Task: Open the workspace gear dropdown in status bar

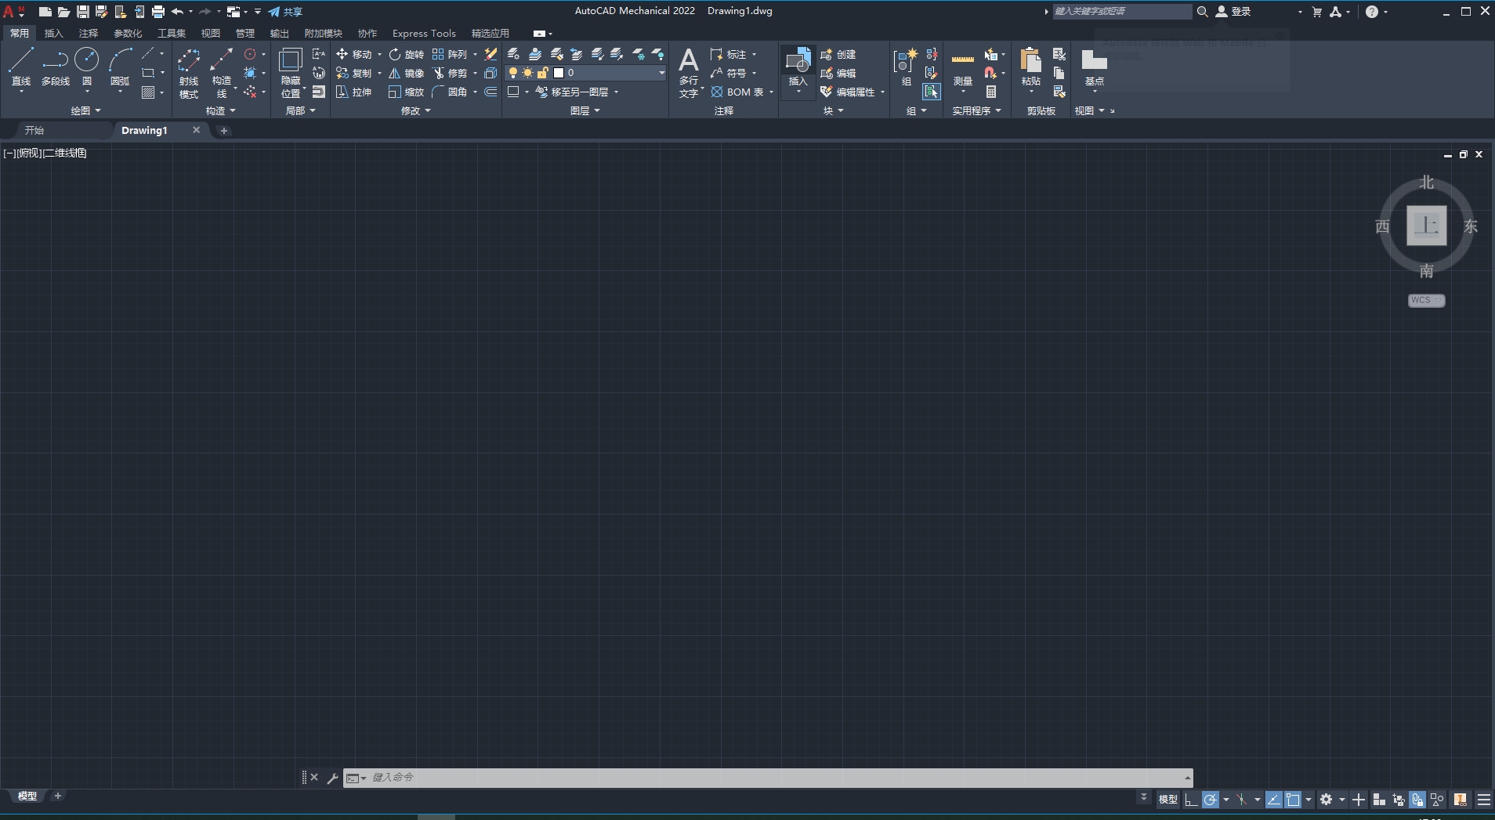Action: coord(1342,800)
